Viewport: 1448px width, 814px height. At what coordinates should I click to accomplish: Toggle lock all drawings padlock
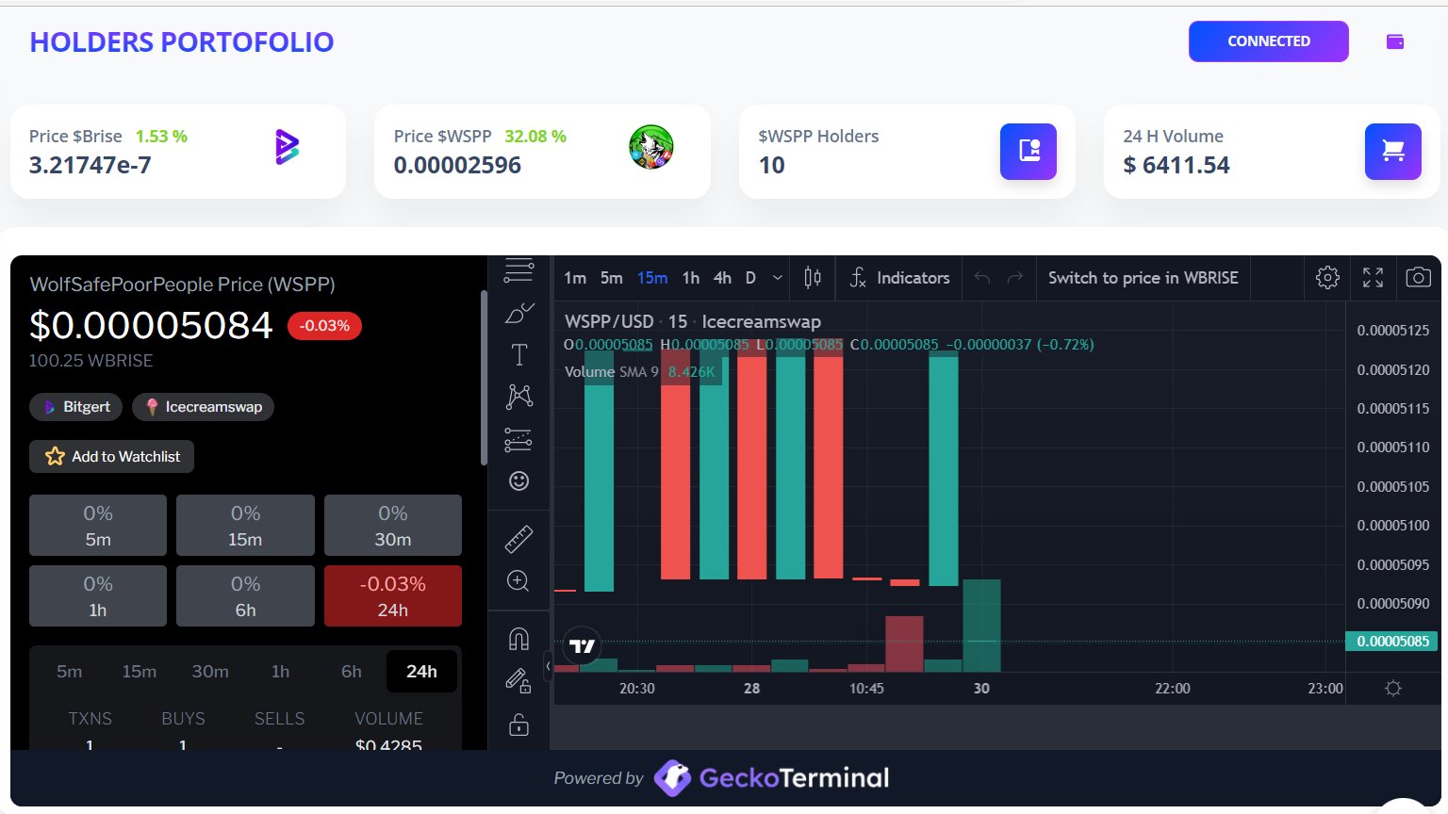click(518, 724)
